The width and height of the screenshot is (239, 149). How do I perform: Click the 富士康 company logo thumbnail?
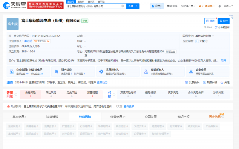tap(13, 24)
